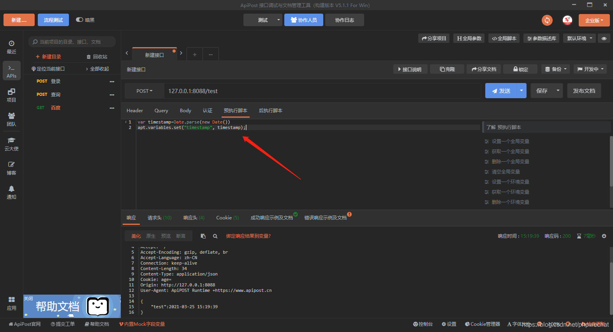Switch to the Query tab
This screenshot has height=332, width=613.
pyautogui.click(x=161, y=111)
